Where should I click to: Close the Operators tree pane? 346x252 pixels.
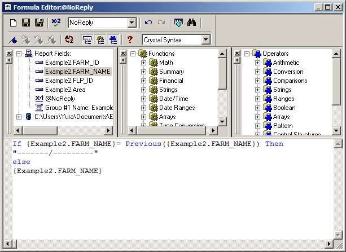pos(237,54)
